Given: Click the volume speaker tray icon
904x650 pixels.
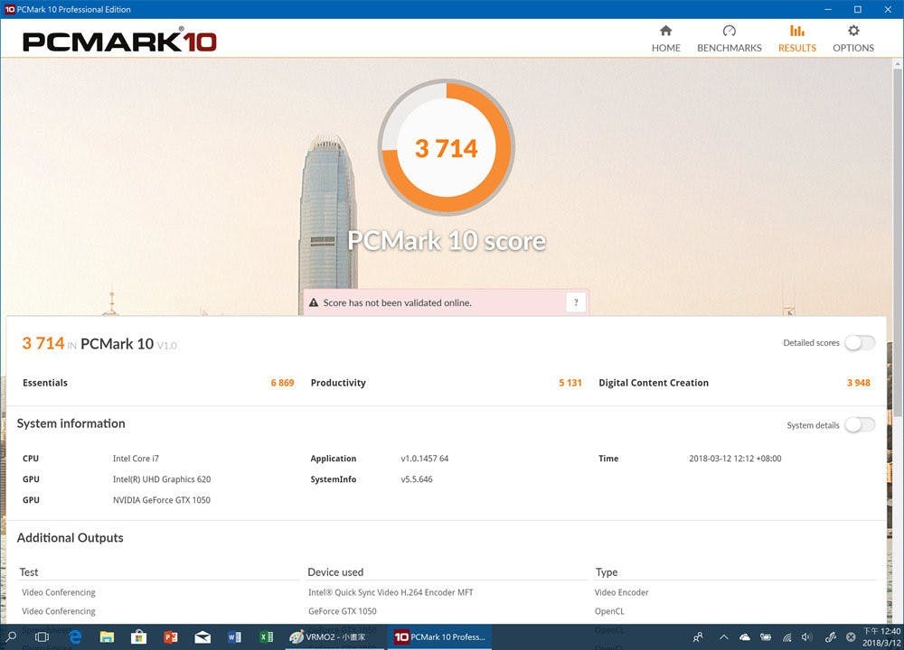Looking at the screenshot, I should click(x=806, y=636).
